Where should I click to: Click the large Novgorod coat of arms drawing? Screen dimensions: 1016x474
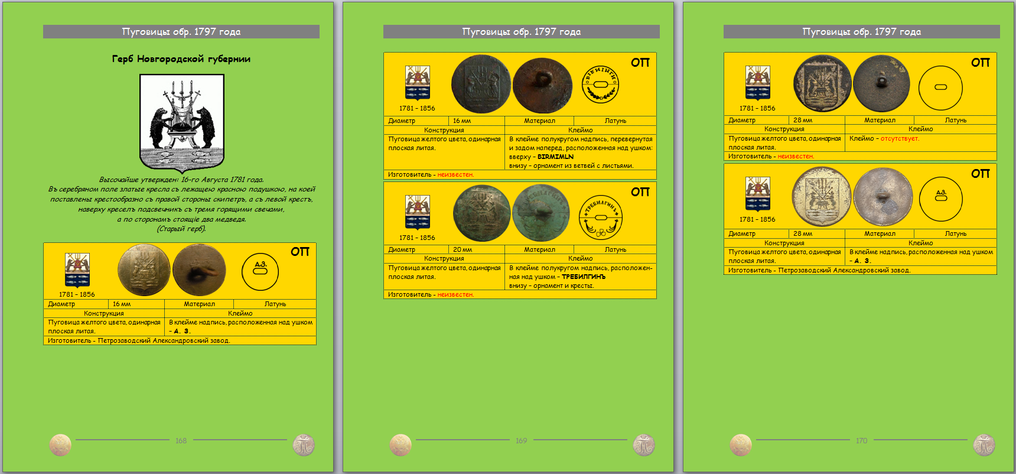point(182,123)
